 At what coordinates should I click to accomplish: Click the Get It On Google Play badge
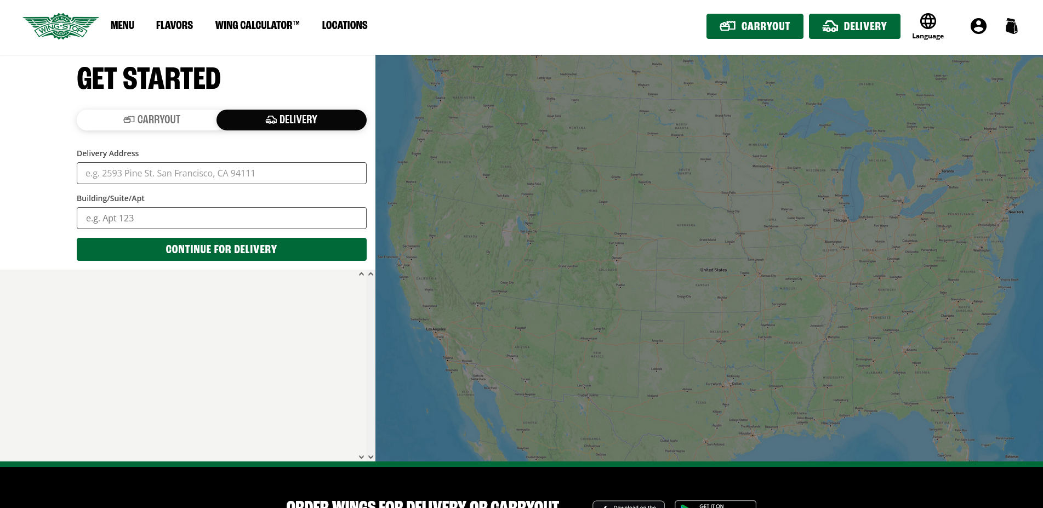(715, 505)
